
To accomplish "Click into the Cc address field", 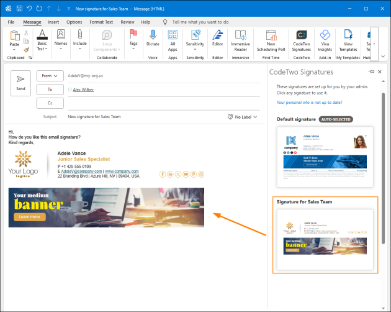I will pyautogui.click(x=164, y=103).
